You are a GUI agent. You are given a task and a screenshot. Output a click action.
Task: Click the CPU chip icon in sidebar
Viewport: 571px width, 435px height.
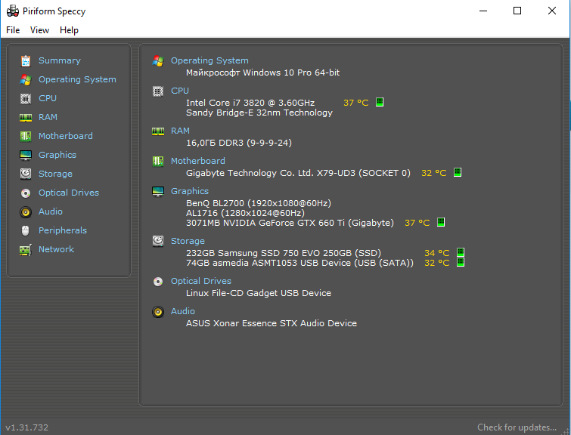point(26,98)
